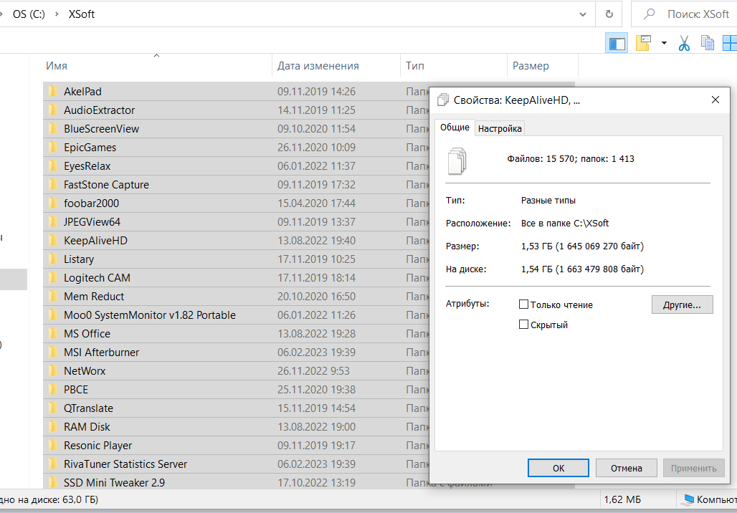
Task: Click the JPEGView64 folder icon
Action: (x=53, y=221)
